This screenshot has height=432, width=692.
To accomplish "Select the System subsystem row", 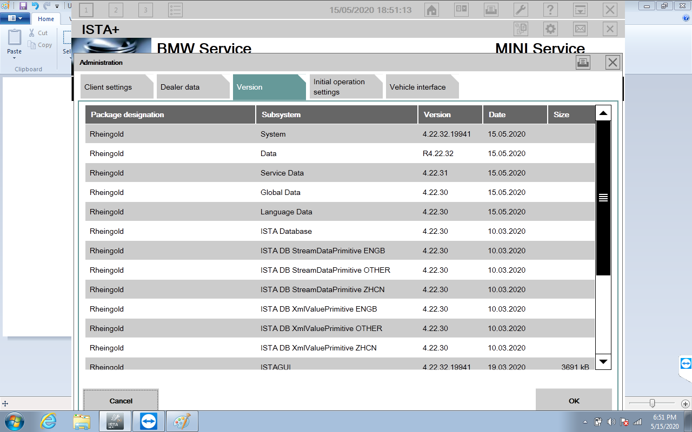I will 340,134.
